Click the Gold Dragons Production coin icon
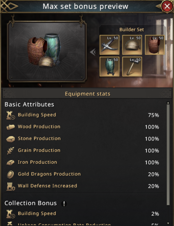Screen dimensions: 174x226 [10, 174]
